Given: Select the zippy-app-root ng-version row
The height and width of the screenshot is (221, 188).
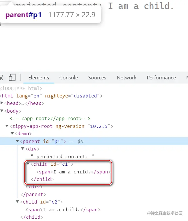Looking at the screenshot, I should (61, 126).
